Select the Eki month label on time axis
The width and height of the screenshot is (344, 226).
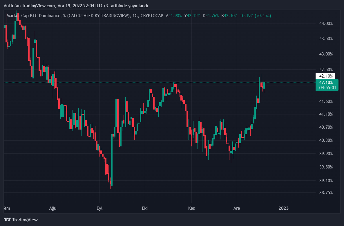tap(145, 208)
